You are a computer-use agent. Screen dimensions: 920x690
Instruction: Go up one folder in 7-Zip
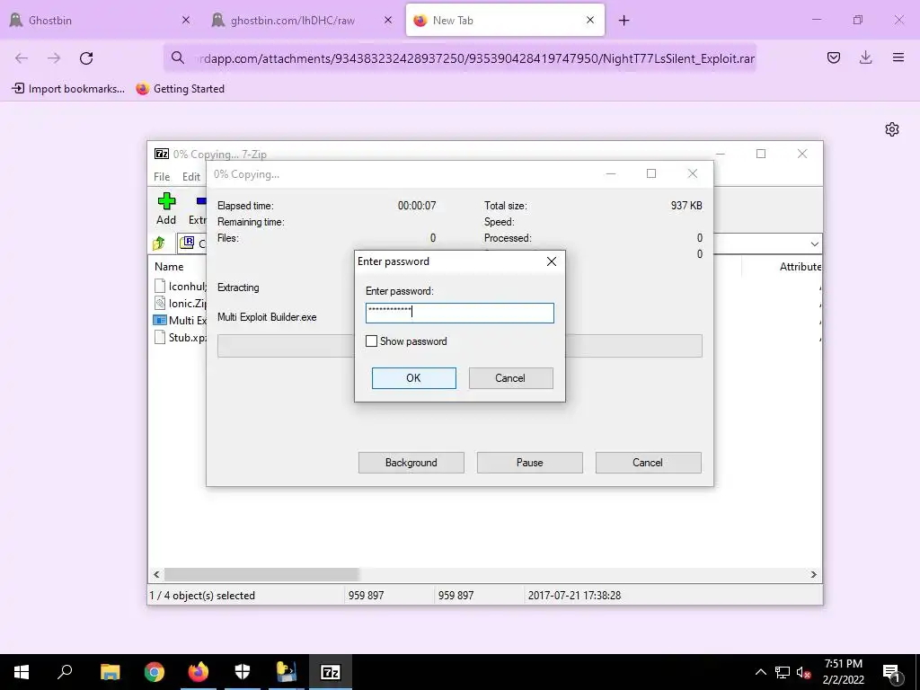click(x=159, y=243)
